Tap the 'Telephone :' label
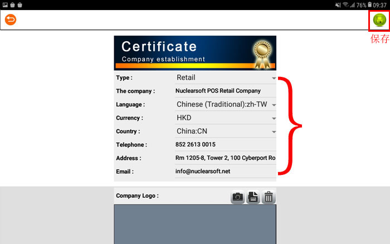The height and width of the screenshot is (244, 390). pyautogui.click(x=131, y=145)
